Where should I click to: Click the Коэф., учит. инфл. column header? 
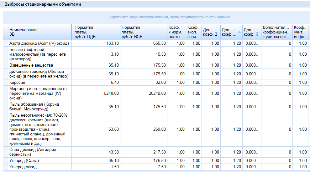[x=300, y=32]
